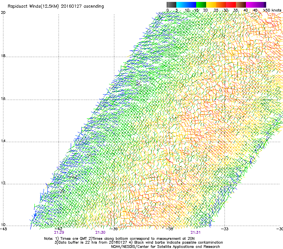Click the purple time label '21:29'
Viewport: 283px width, 249px height.
coord(59,233)
